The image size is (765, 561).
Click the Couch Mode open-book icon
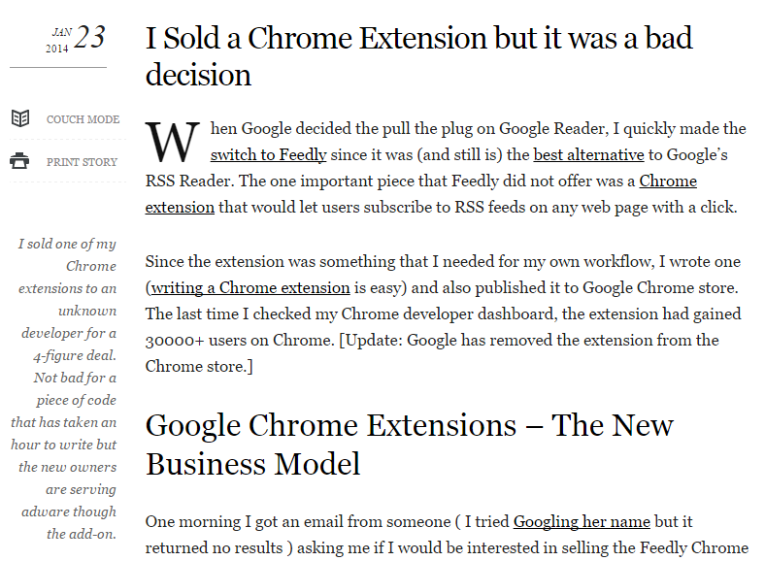click(19, 119)
